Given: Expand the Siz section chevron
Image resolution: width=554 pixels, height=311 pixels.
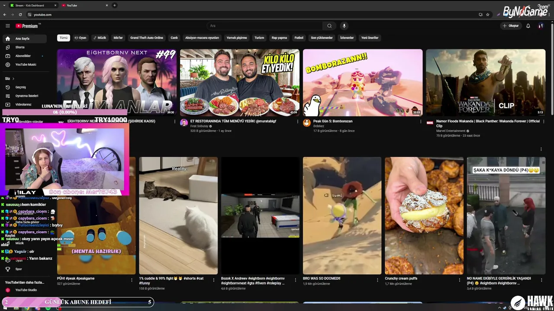Looking at the screenshot, I should coord(13,79).
